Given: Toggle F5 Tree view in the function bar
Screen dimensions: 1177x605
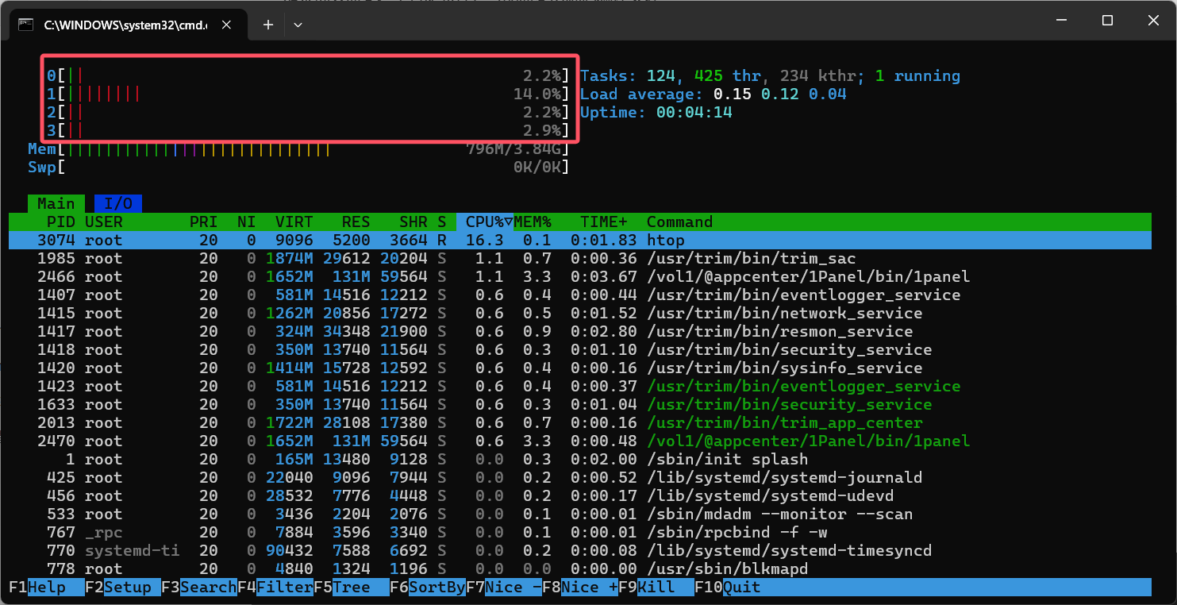Looking at the screenshot, I should point(352,587).
